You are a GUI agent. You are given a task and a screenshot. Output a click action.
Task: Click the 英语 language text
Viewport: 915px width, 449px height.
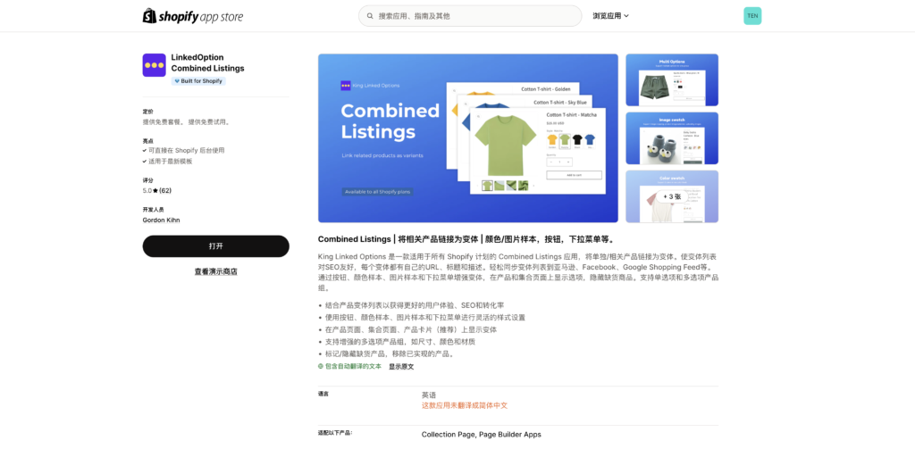coord(429,395)
